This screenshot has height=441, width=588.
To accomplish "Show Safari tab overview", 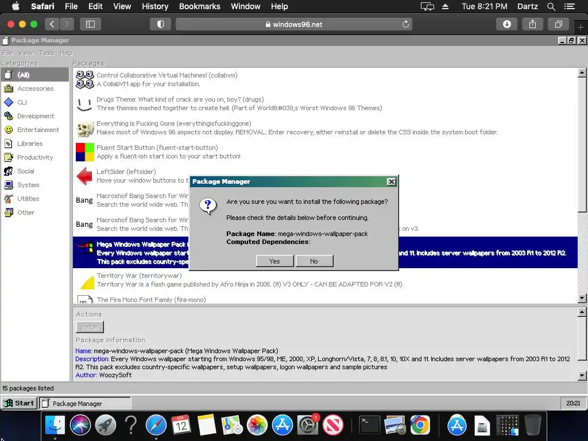I will click(x=558, y=24).
